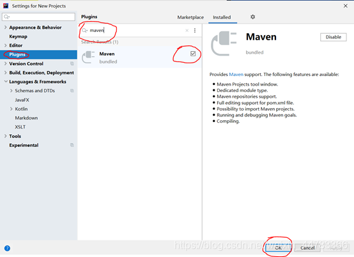Screen dimensions: 354x257
Task: Open XSLT settings page
Action: coord(20,127)
